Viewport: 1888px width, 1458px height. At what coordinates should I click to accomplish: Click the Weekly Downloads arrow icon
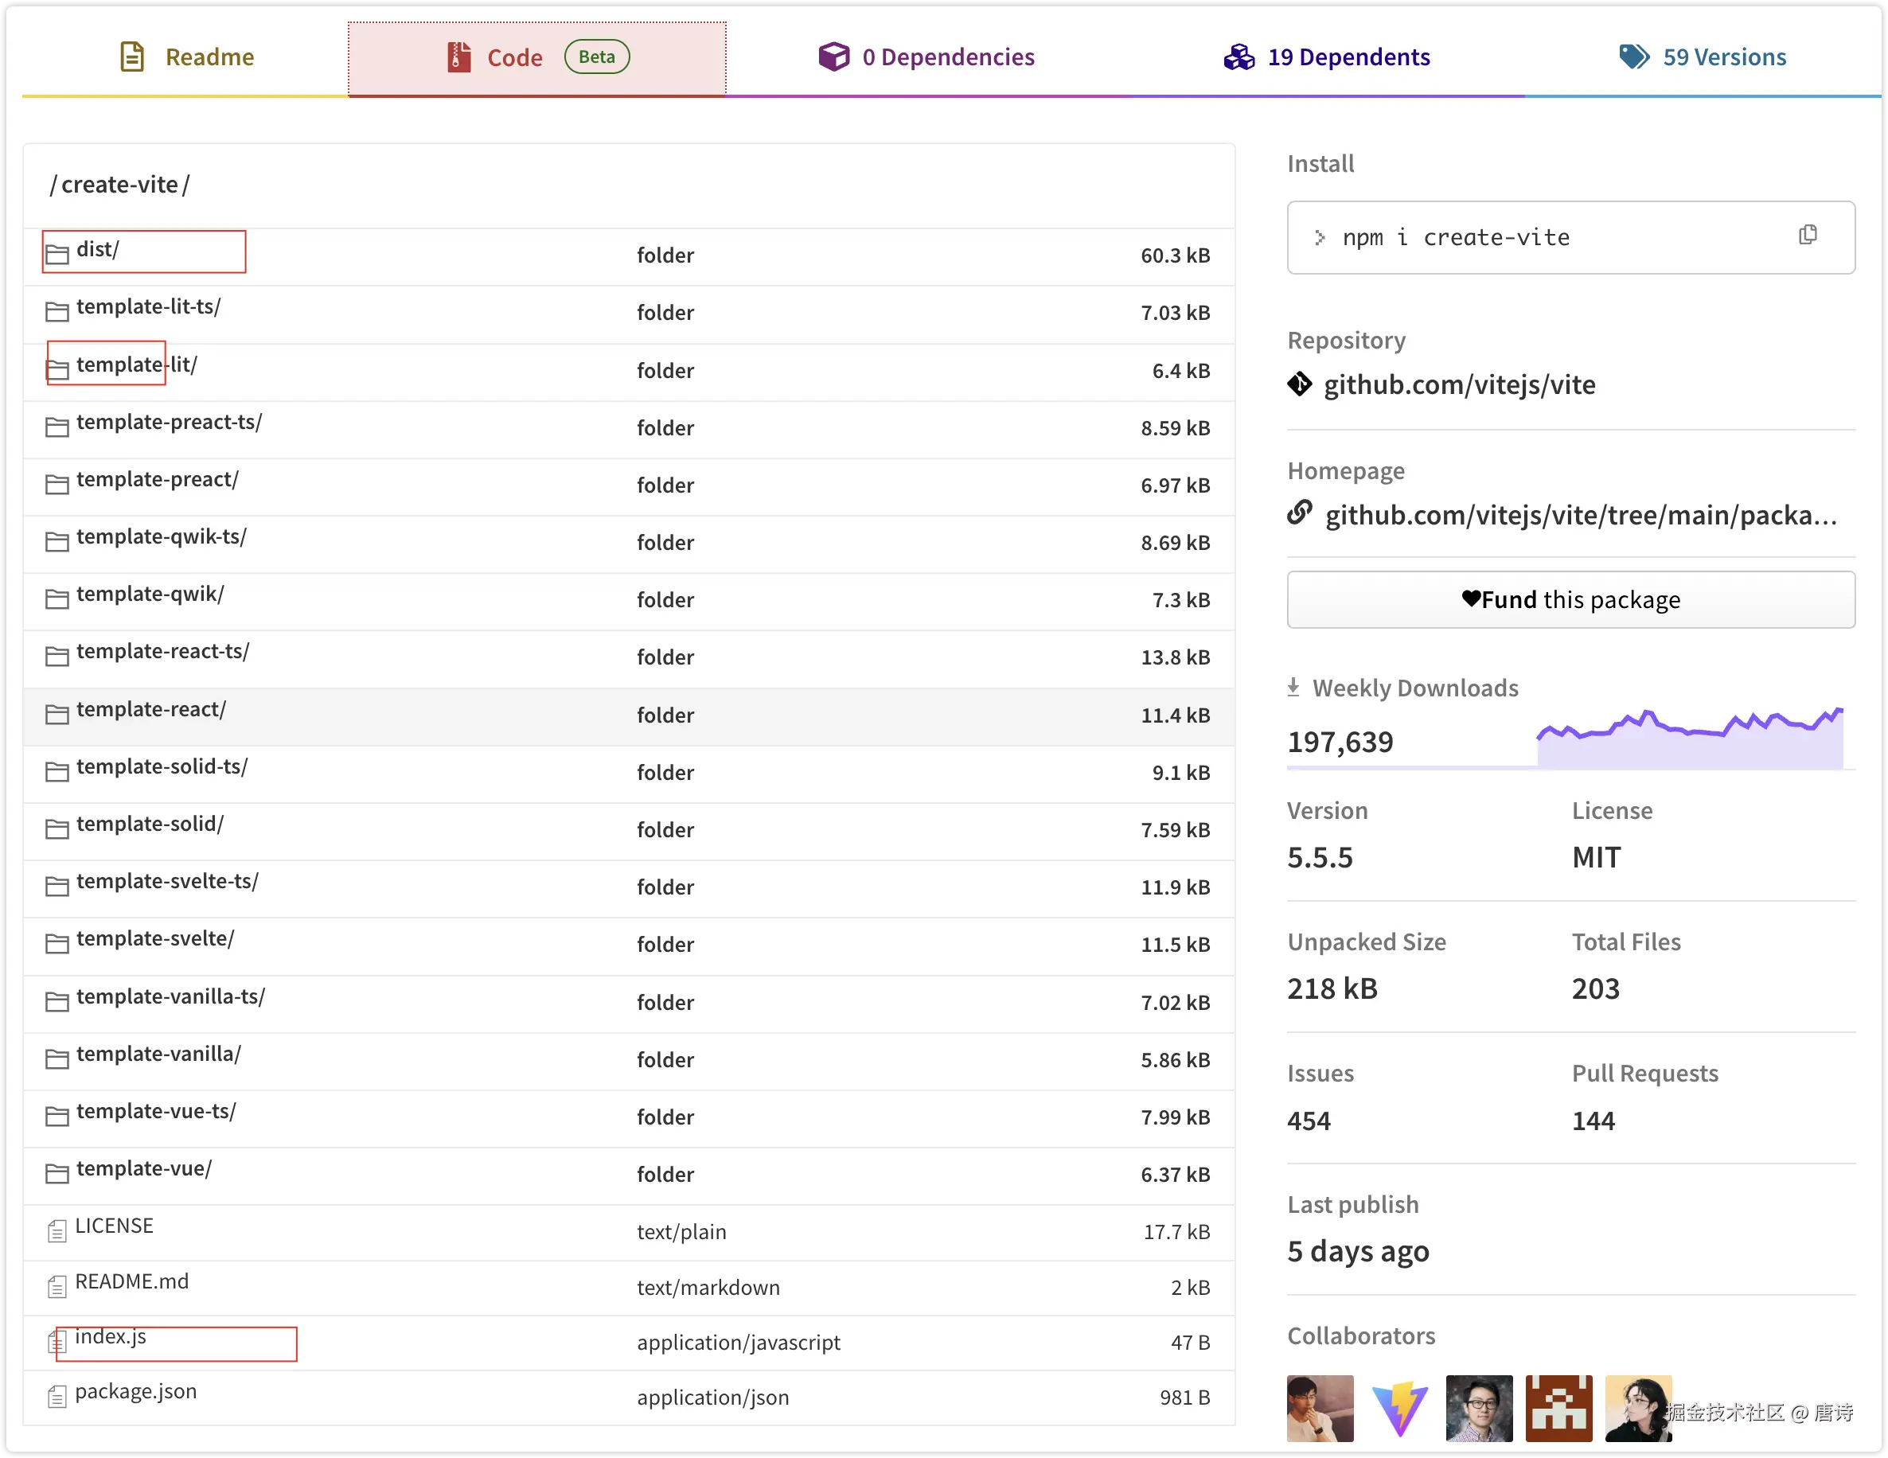click(x=1293, y=687)
